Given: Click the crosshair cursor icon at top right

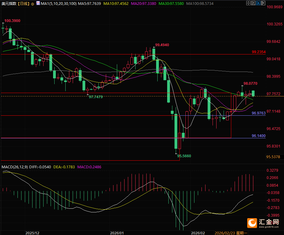Looking at the screenshot, I should [248, 3].
